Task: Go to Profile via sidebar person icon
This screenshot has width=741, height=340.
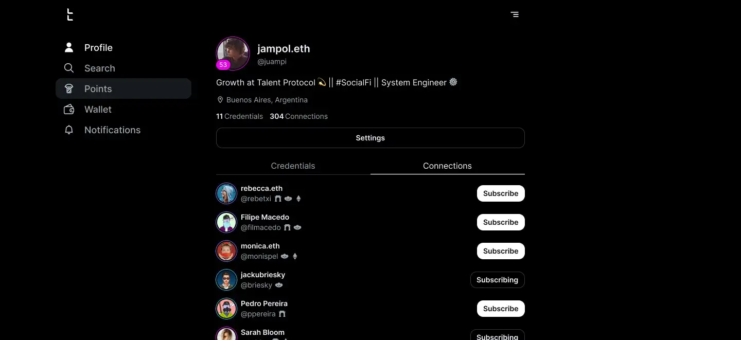Action: [69, 47]
